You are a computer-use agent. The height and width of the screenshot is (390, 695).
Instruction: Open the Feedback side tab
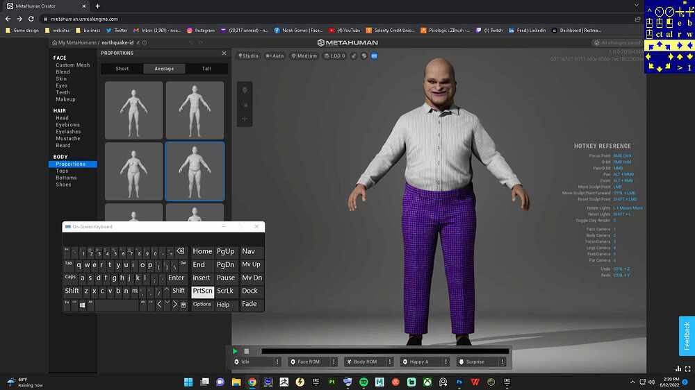pyautogui.click(x=687, y=336)
